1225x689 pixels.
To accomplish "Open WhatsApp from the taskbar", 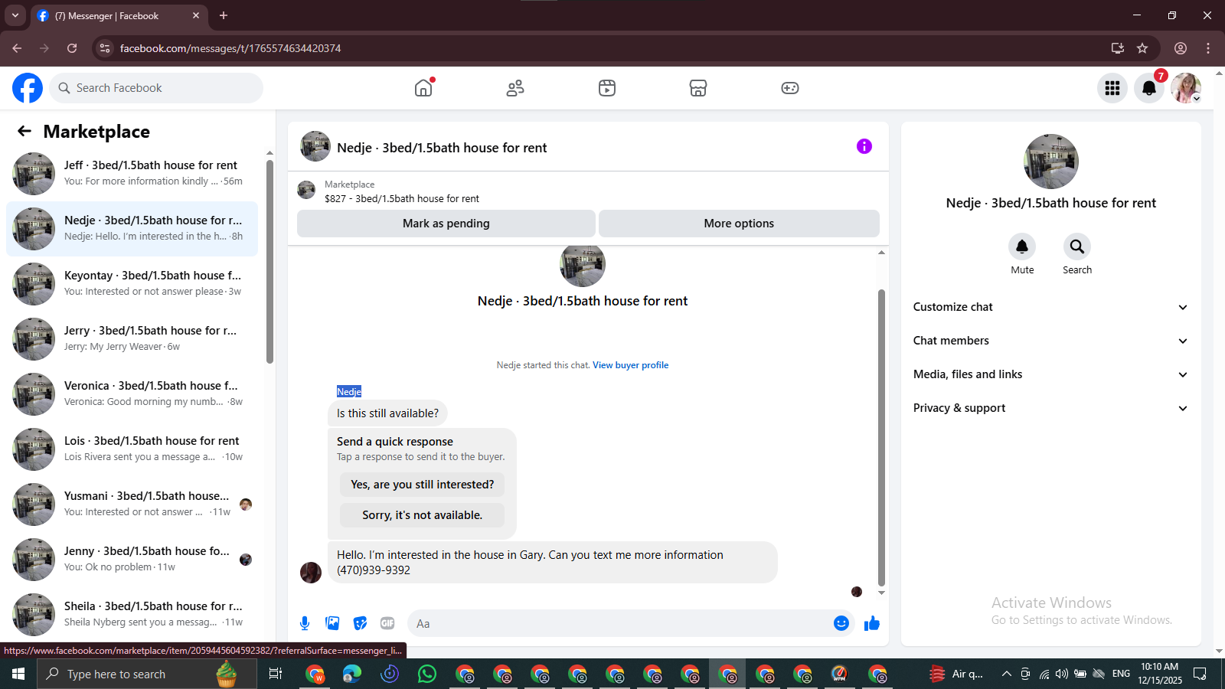I will 427,674.
